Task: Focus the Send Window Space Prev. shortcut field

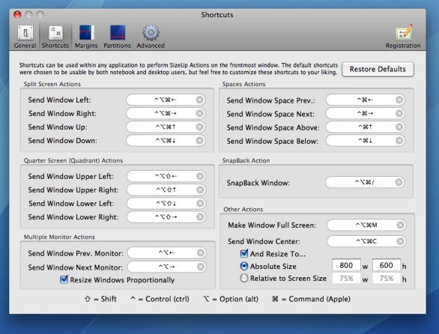Action: [x=366, y=100]
